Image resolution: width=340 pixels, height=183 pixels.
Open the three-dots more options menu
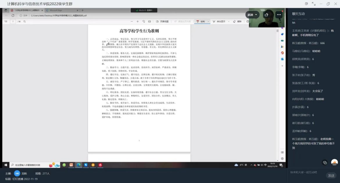[x=279, y=15]
